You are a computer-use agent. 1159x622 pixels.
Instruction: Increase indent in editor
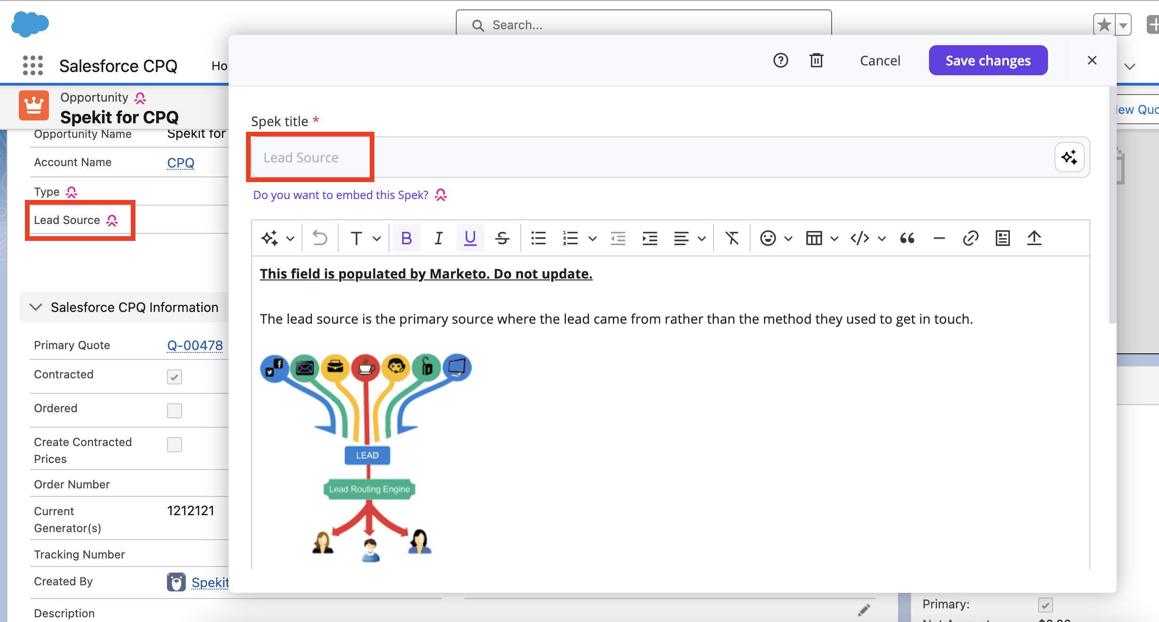pos(650,238)
